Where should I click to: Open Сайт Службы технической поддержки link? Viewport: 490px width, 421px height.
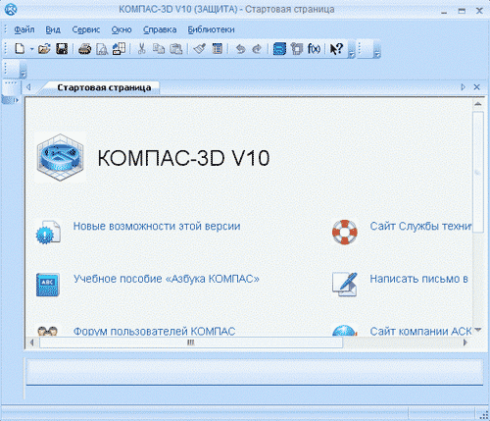click(x=420, y=226)
